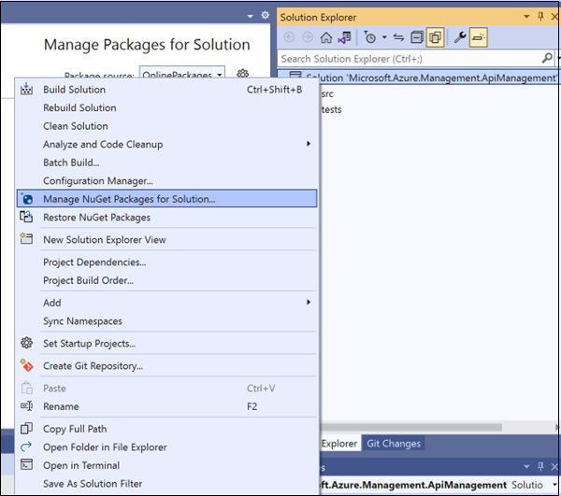
Task: Click in Search Solution Explorer field
Action: (x=409, y=59)
